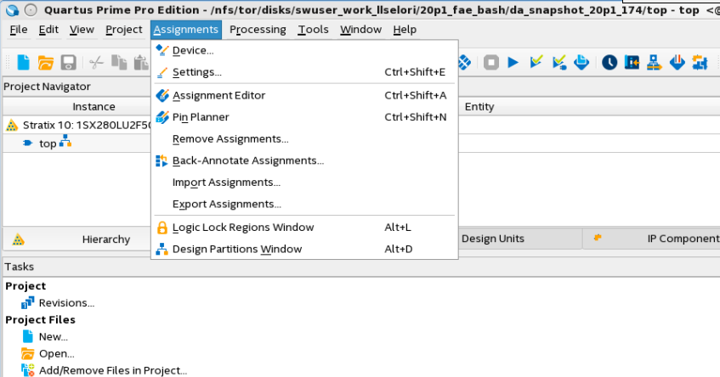Click the Save disk toolbar icon

tap(68, 62)
